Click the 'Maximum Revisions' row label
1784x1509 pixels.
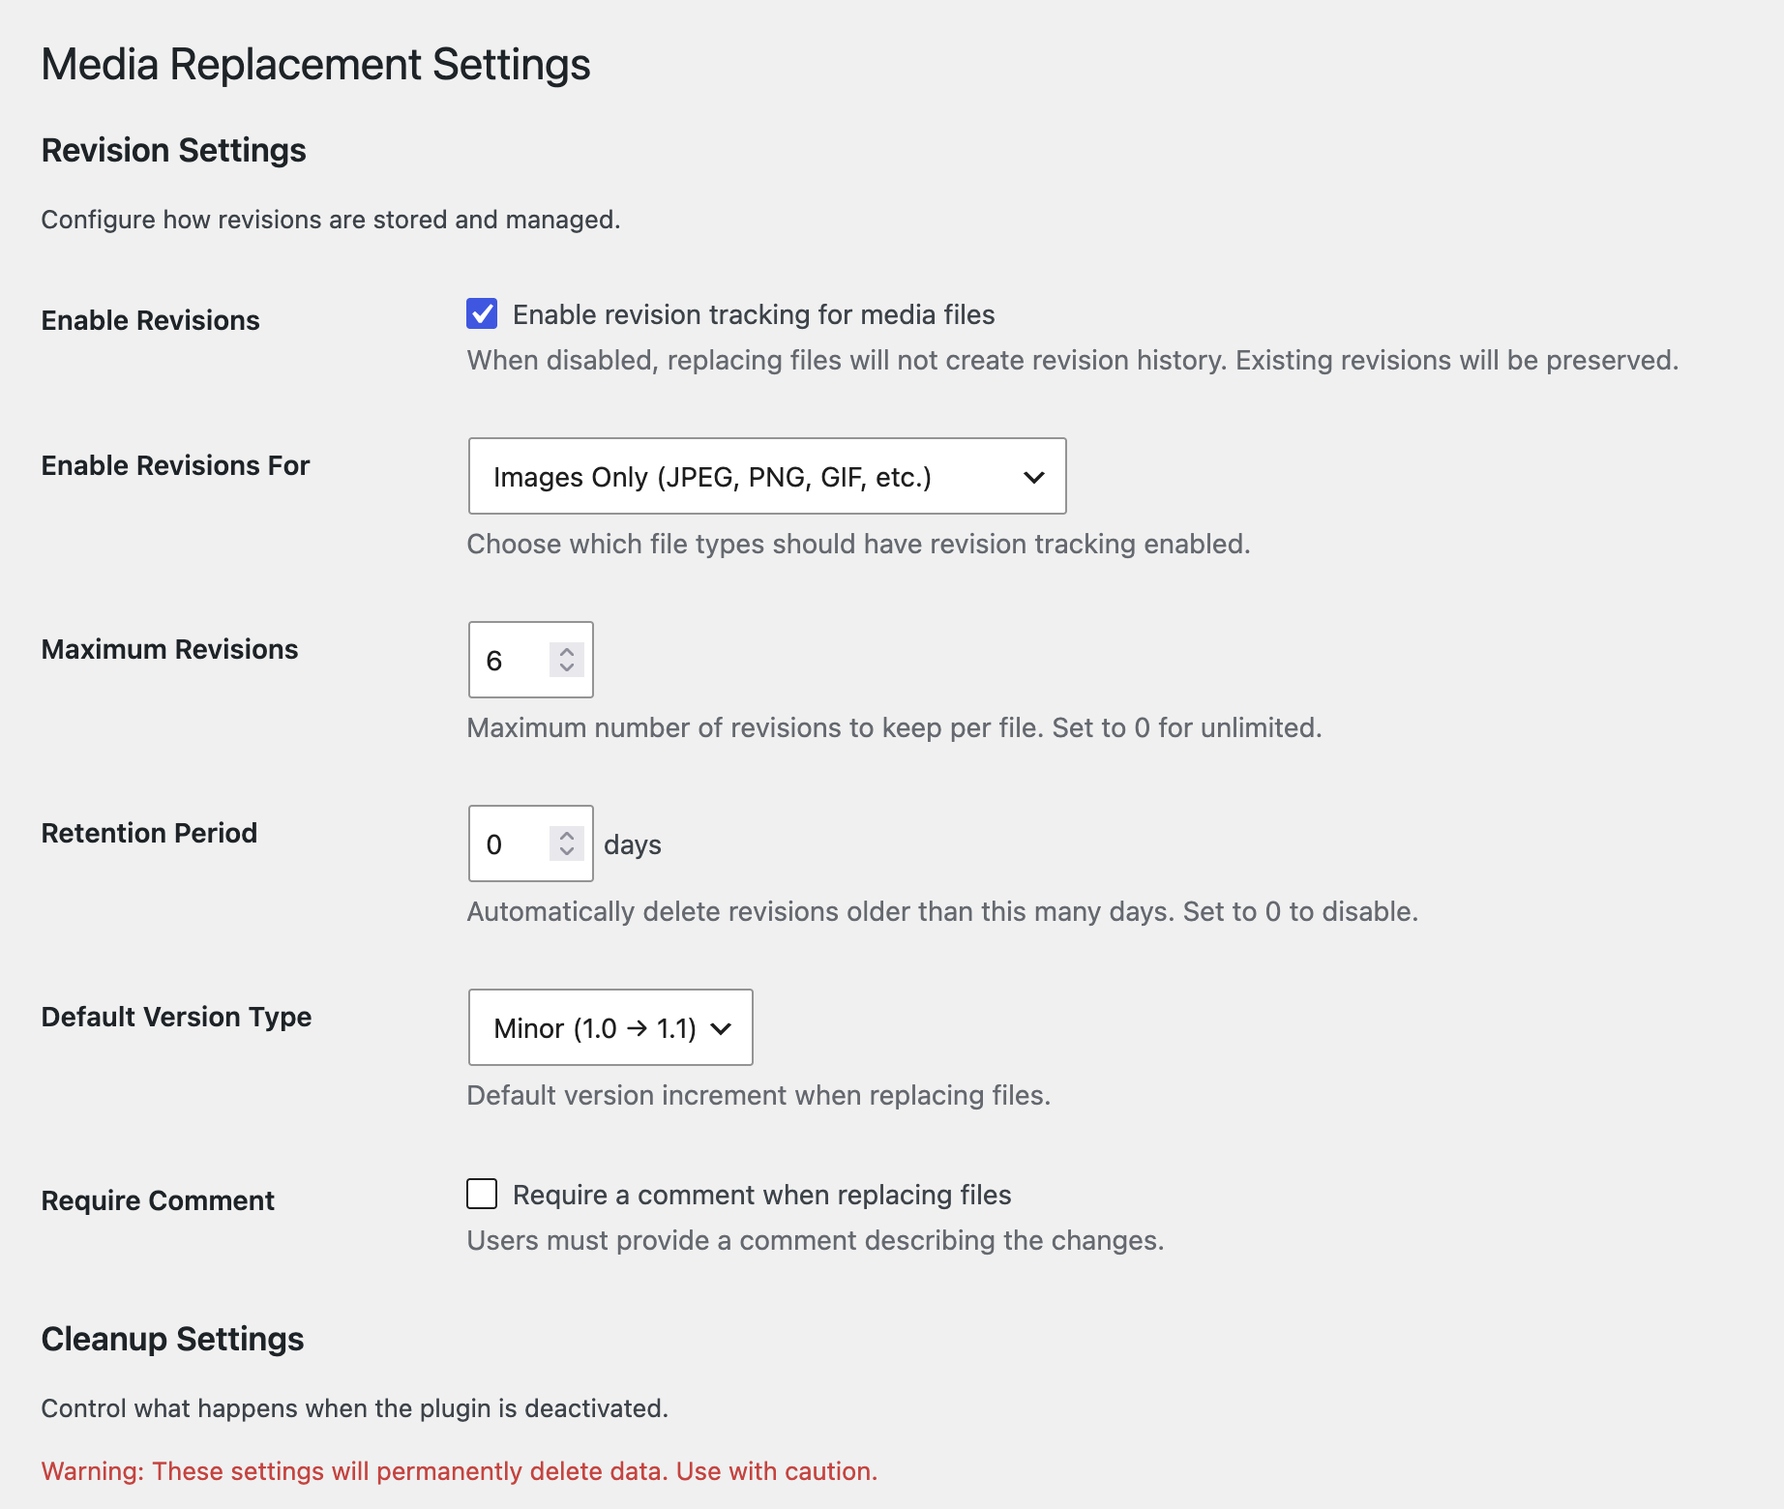pos(169,649)
